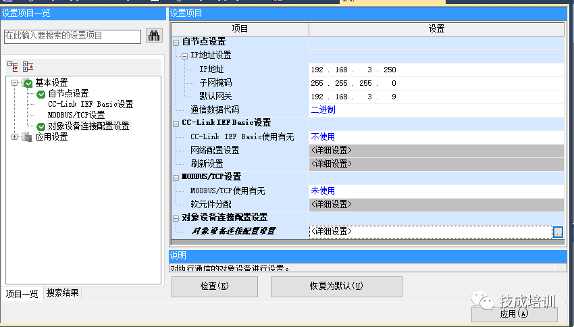Click 软元件分配 <详细设置> cell
Viewport: 574px width, 327px height.
pos(436,204)
